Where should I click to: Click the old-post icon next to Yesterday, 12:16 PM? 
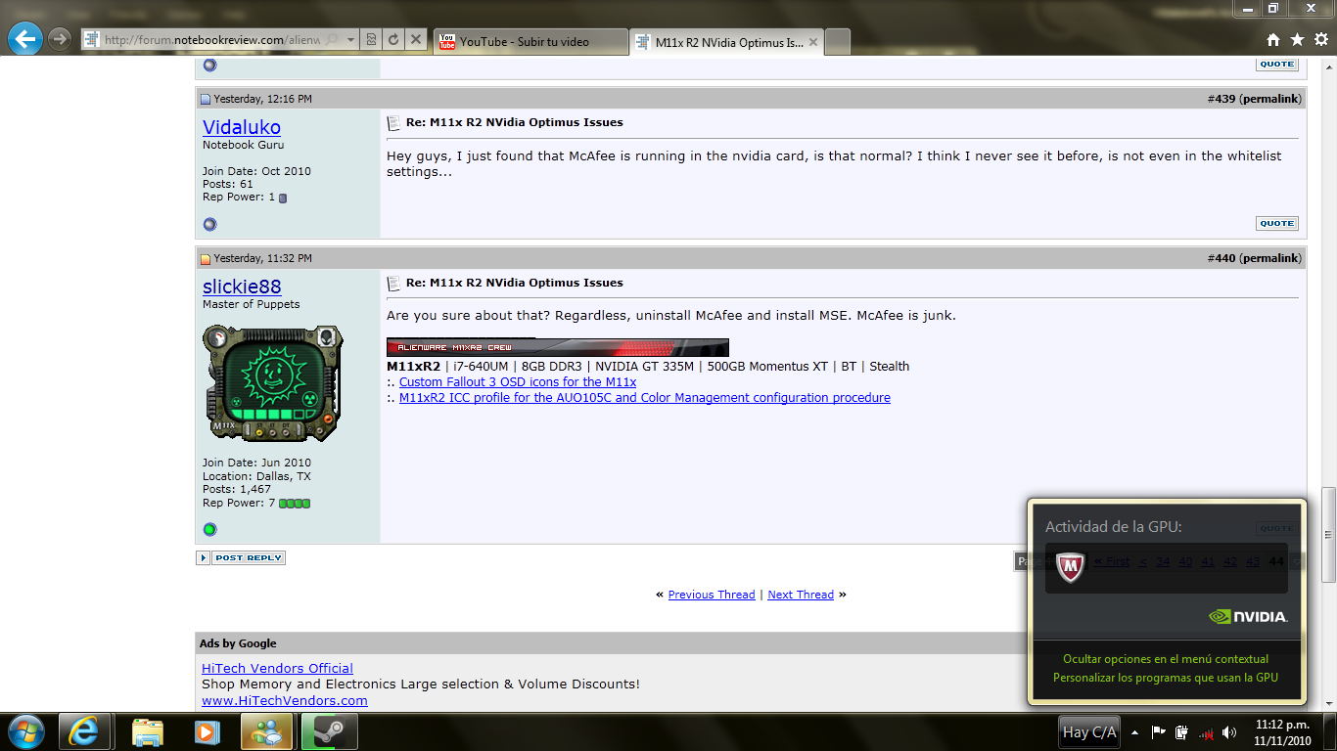206,100
